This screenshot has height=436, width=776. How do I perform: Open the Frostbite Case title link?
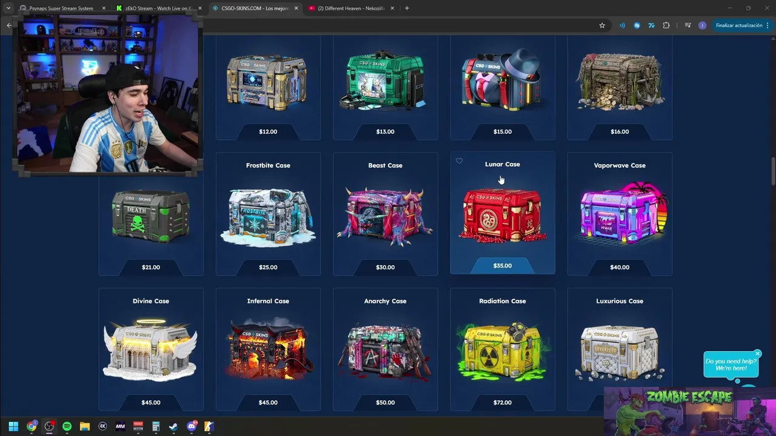pos(268,165)
